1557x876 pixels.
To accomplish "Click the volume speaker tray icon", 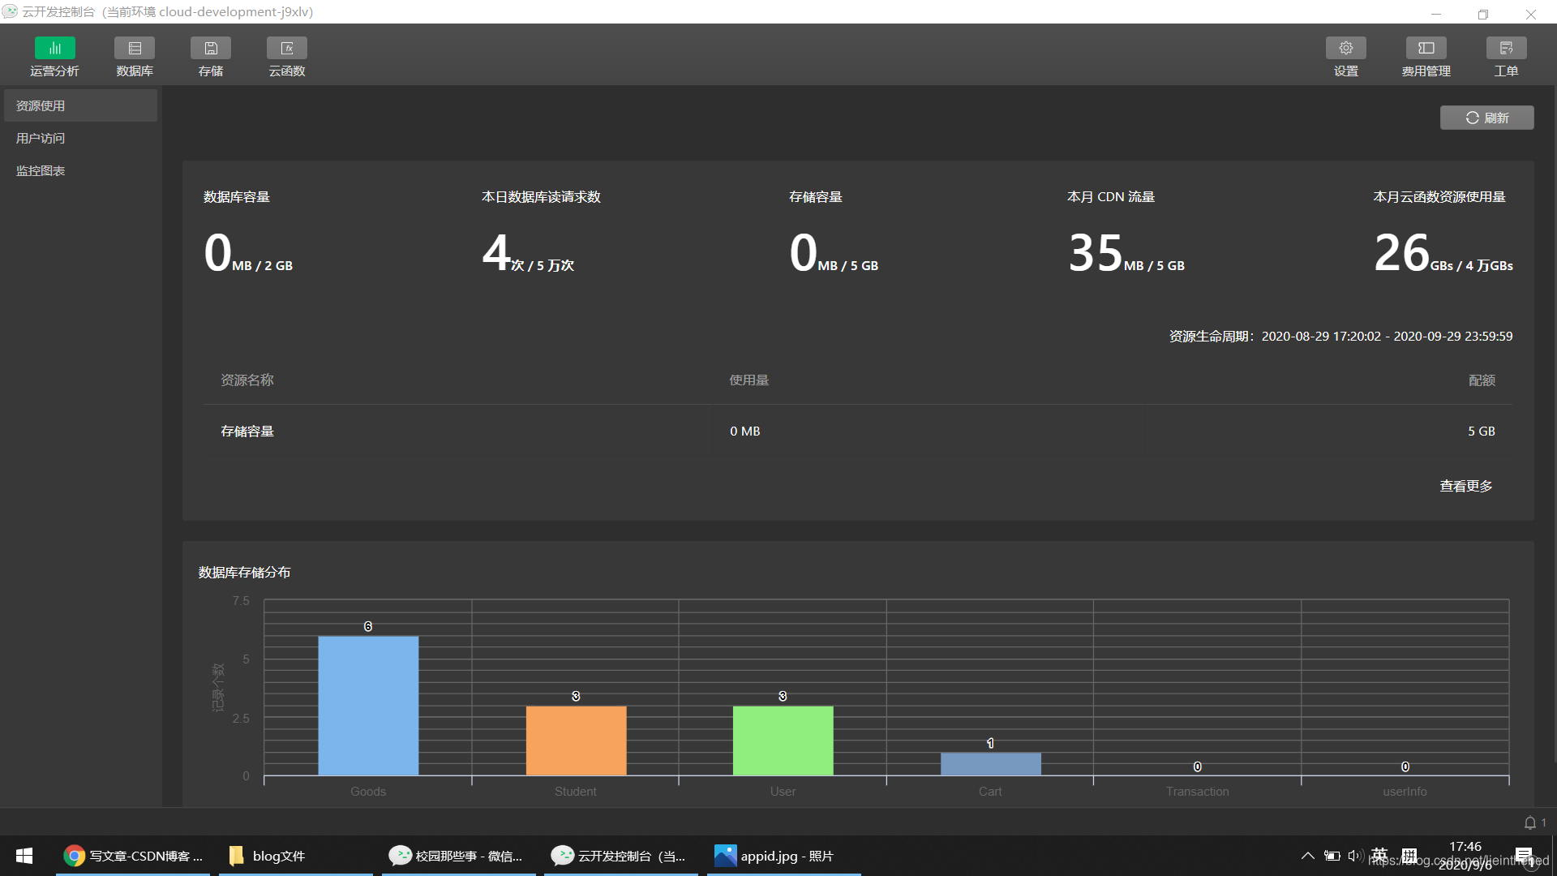I will (x=1355, y=856).
